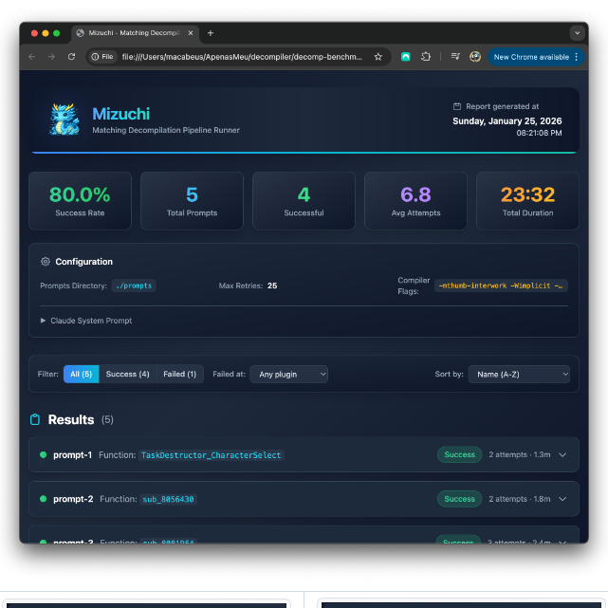Click the Success badge on prompt-1

(x=459, y=455)
